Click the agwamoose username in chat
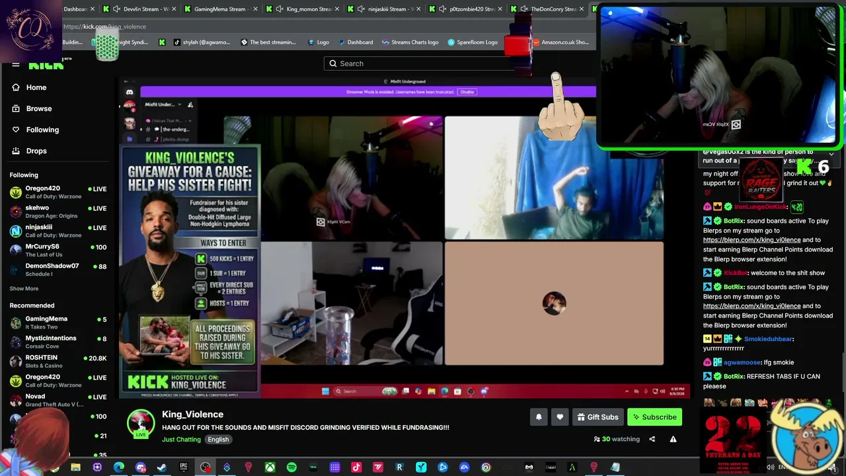The image size is (846, 476). [742, 362]
